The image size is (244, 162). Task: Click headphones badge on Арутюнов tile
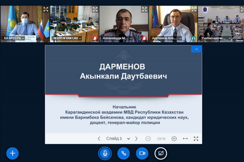[193, 38]
